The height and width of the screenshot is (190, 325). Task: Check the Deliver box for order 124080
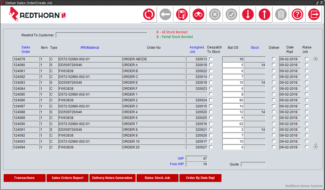tap(274, 65)
